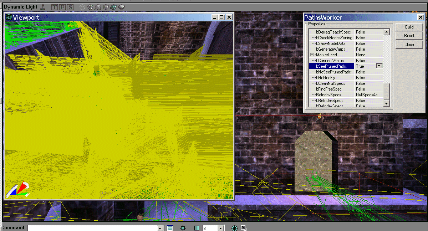Click the maximize viewport icon in bottom bar

[x=244, y=228]
